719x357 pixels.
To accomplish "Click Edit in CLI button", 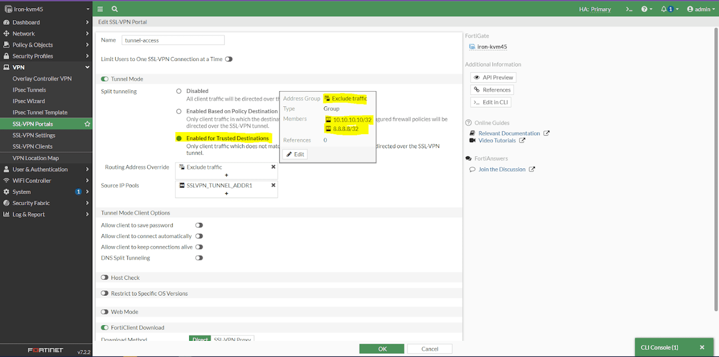I will click(491, 102).
